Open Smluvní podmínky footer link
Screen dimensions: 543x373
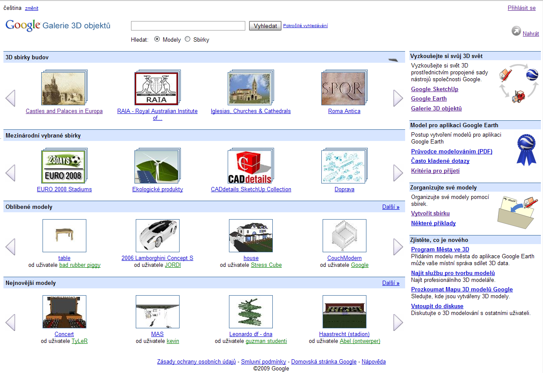click(x=264, y=361)
